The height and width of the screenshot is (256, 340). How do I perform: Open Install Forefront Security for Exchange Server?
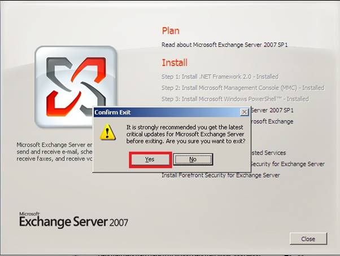221,175
